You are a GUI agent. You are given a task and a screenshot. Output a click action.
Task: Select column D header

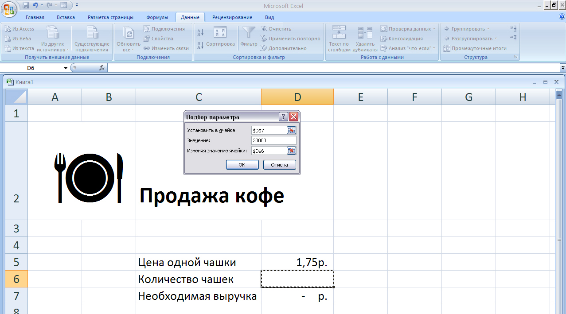[297, 97]
